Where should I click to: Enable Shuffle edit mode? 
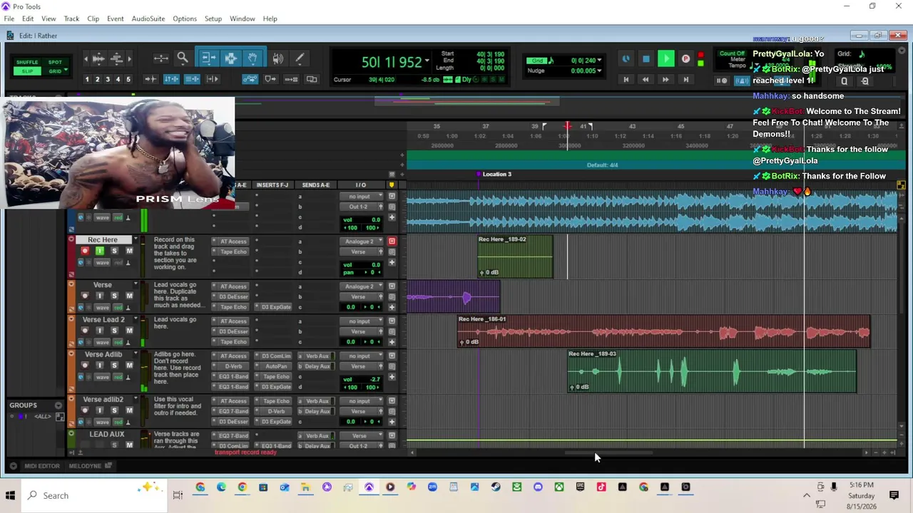27,62
